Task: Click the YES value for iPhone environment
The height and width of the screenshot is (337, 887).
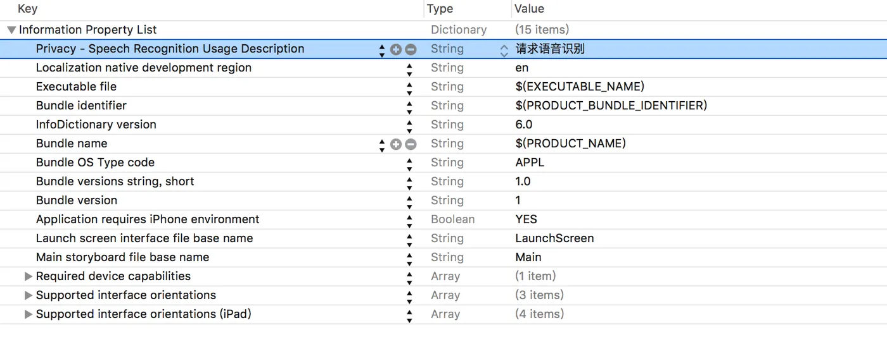Action: click(x=526, y=219)
